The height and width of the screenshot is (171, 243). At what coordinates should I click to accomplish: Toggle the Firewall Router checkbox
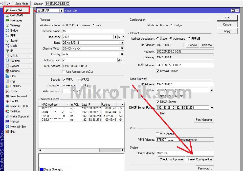158,71
